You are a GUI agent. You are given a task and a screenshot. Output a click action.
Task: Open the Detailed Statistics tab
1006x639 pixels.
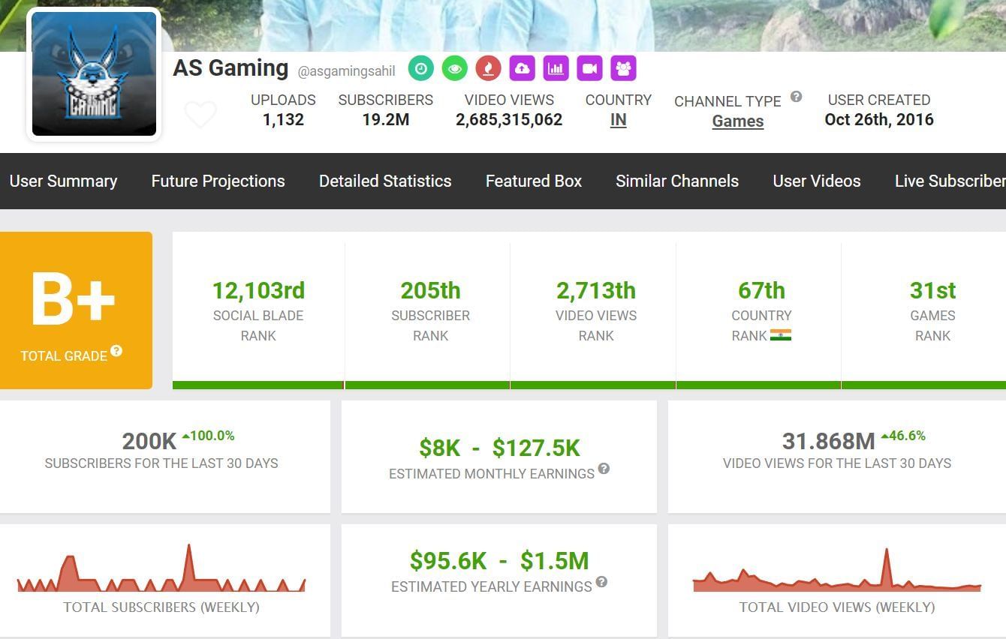coord(384,181)
